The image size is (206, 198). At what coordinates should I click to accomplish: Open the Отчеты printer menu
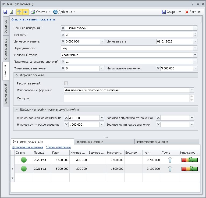pyautogui.click(x=41, y=12)
